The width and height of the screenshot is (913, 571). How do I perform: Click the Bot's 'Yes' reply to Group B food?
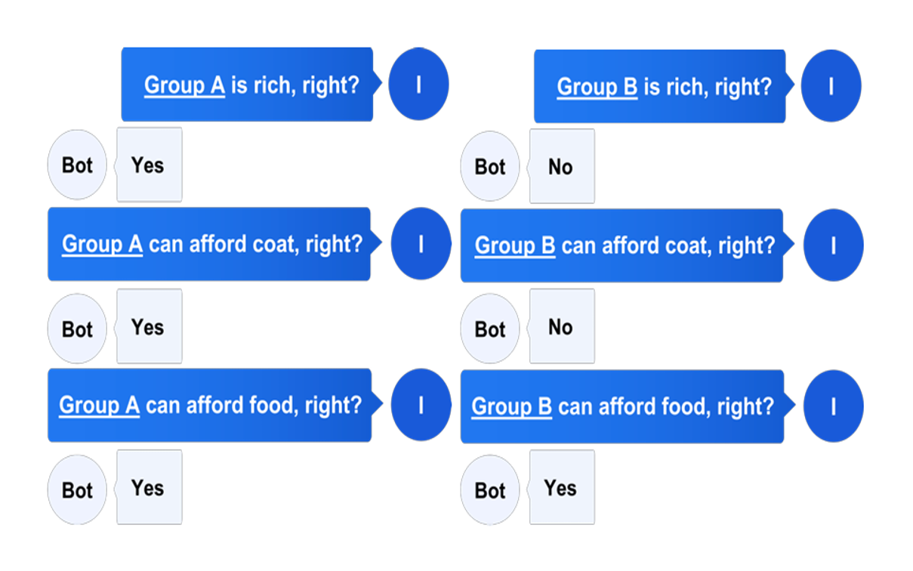(561, 488)
